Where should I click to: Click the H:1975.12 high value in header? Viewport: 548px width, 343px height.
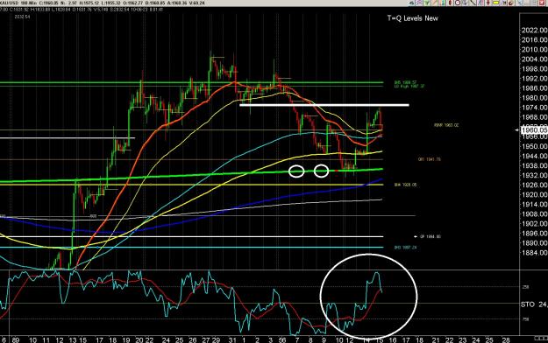point(89,3)
